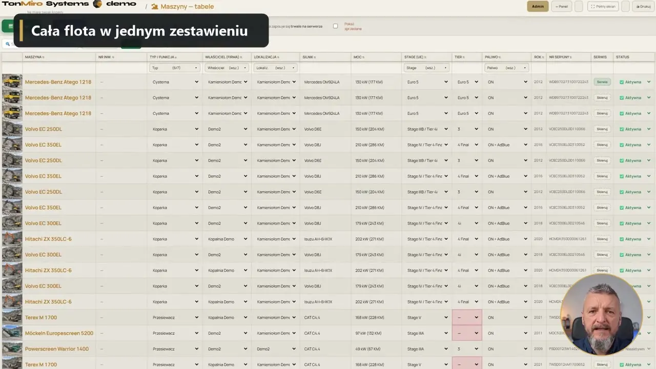
Task: Sort by the MOC column header
Action: click(358, 57)
